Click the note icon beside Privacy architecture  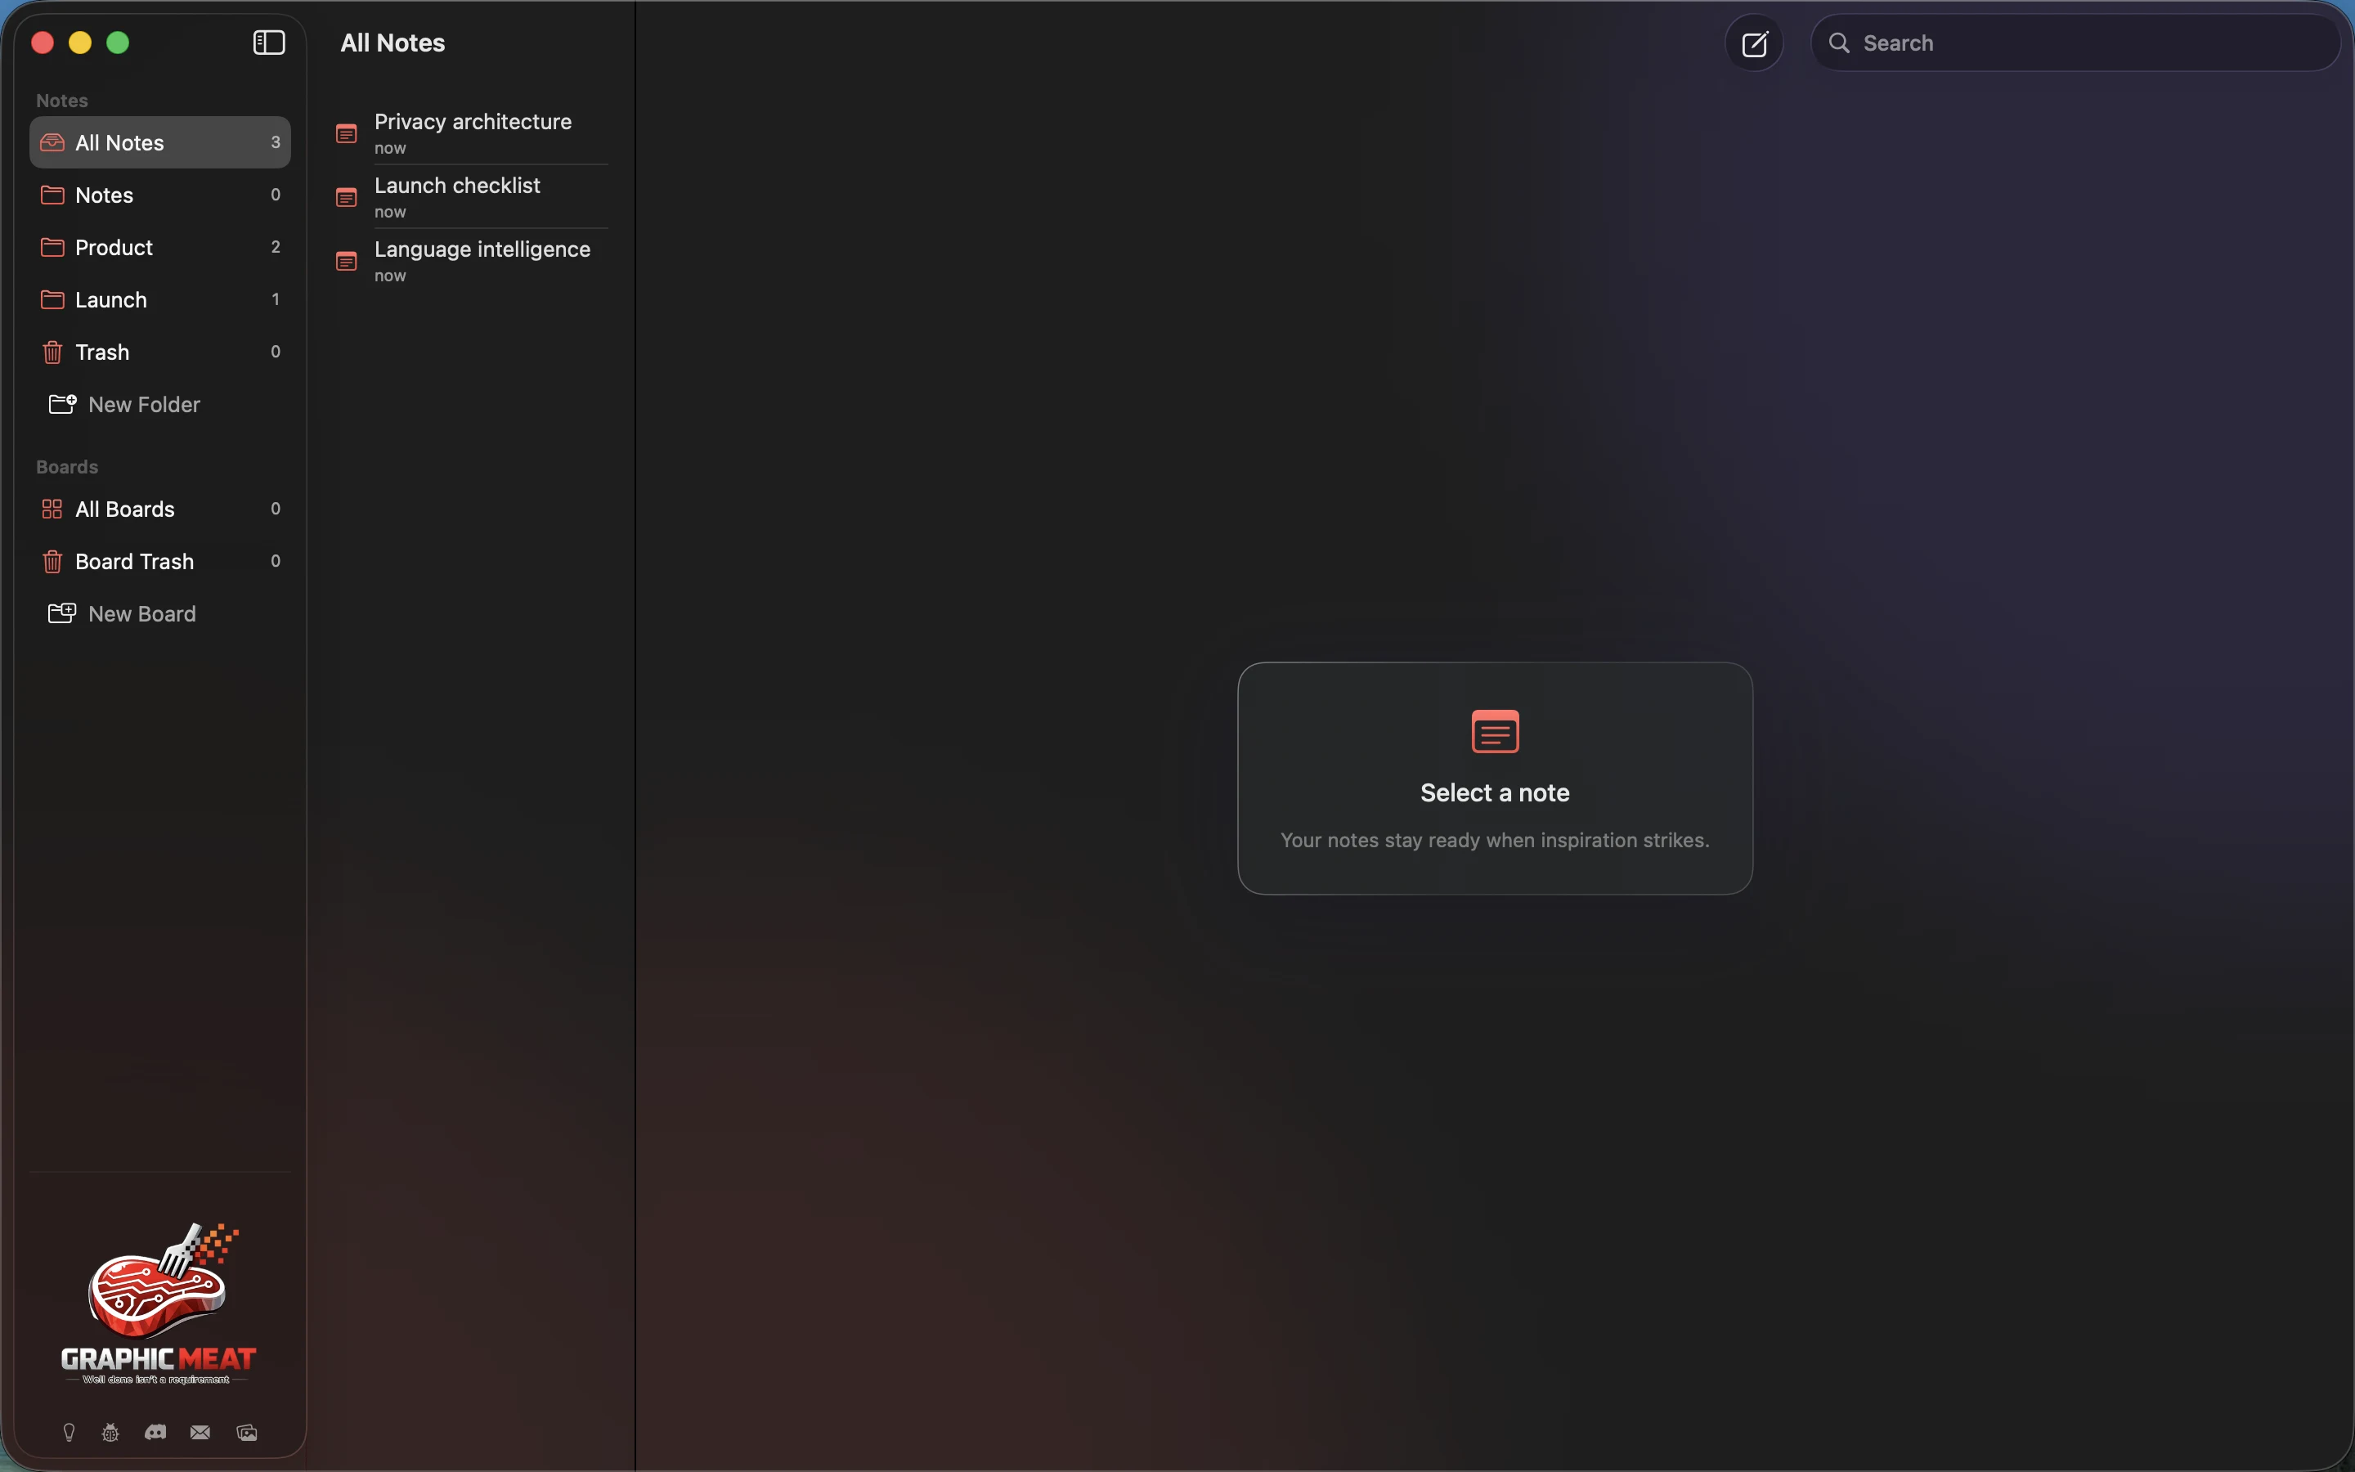[347, 133]
